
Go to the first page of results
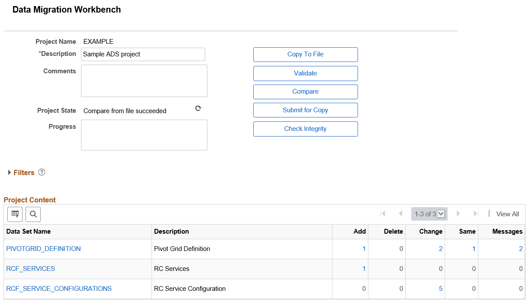pos(383,213)
